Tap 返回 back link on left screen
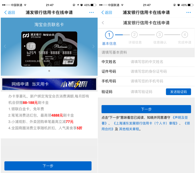196x173 pixels. (10, 12)
